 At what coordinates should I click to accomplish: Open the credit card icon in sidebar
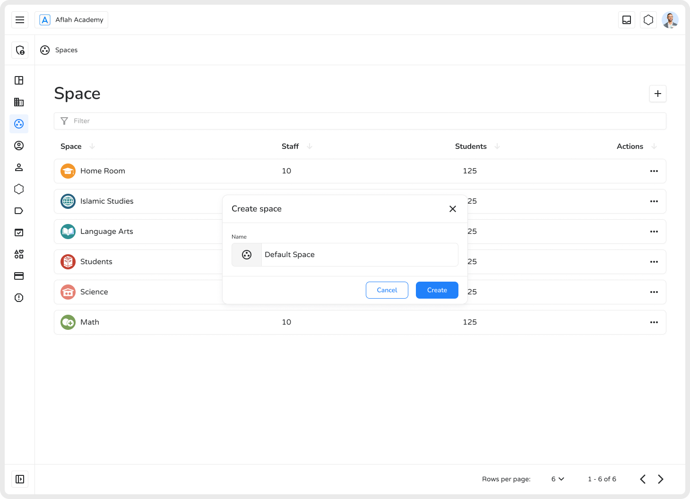click(x=19, y=276)
